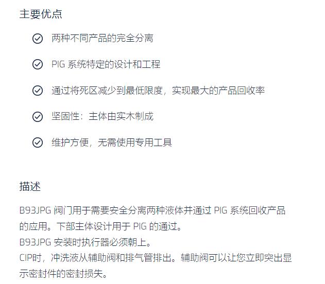Image resolution: width=325 pixels, height=284 pixels.
Task: Select the 描述 heading
Action: pyautogui.click(x=30, y=186)
